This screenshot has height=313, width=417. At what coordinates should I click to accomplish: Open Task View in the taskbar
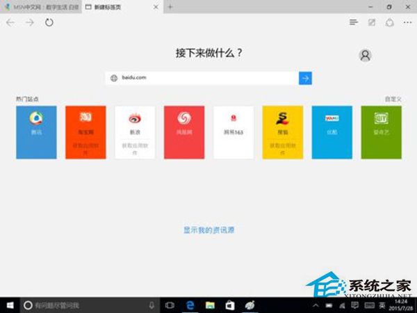[170, 305]
